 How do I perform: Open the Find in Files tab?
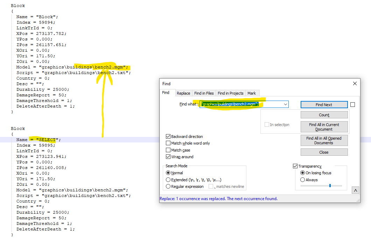(204, 93)
